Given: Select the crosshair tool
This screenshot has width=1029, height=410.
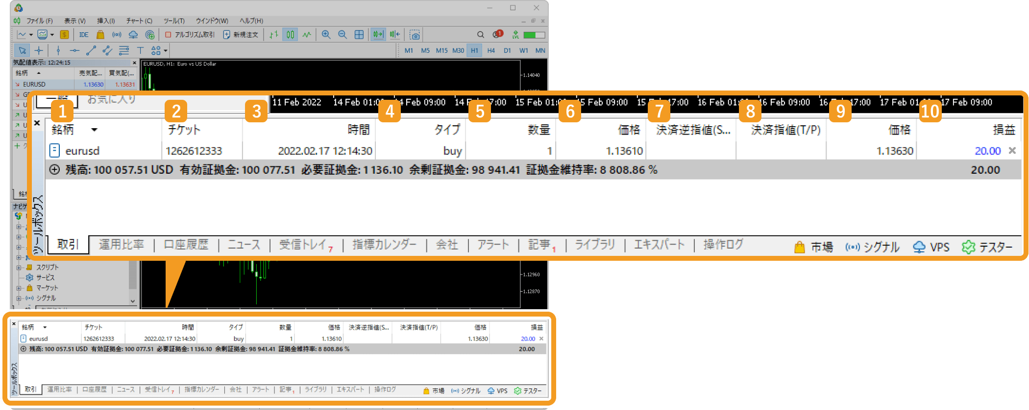Looking at the screenshot, I should pyautogui.click(x=39, y=50).
